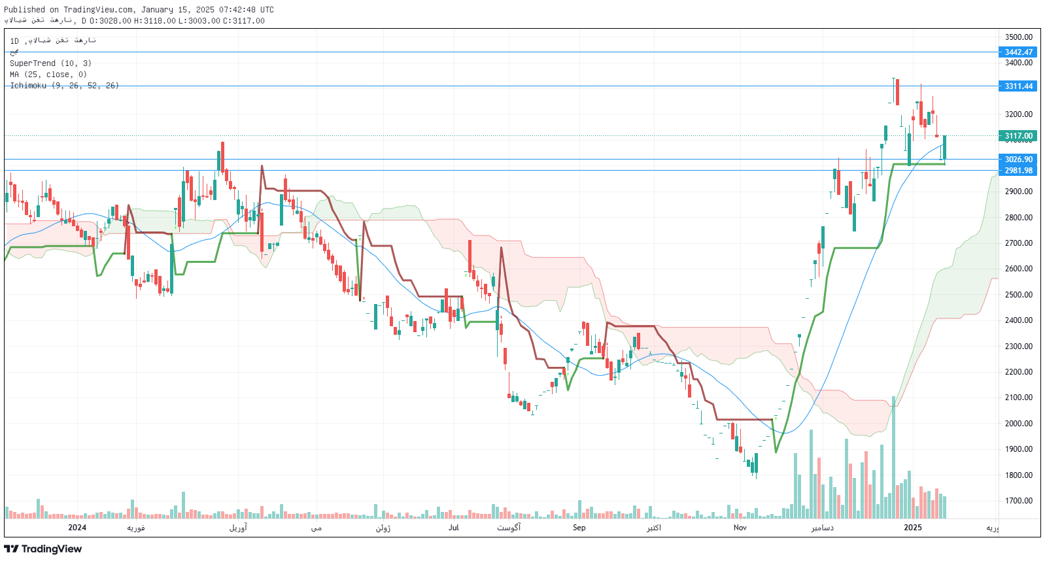Click the 2800.00 price axis value

(1019, 218)
